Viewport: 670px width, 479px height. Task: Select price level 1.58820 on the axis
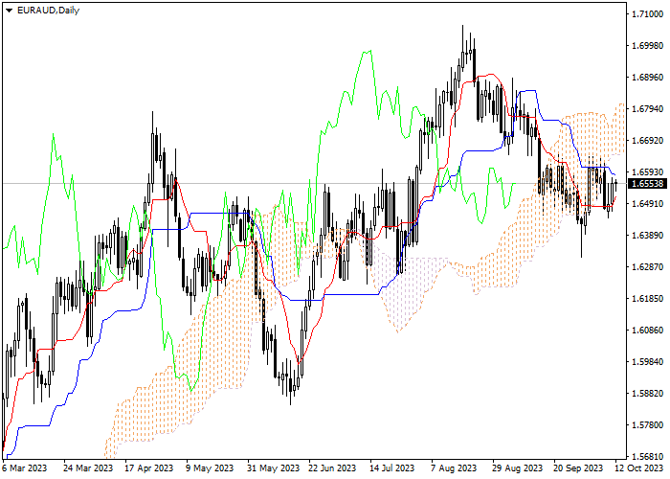[x=648, y=394]
